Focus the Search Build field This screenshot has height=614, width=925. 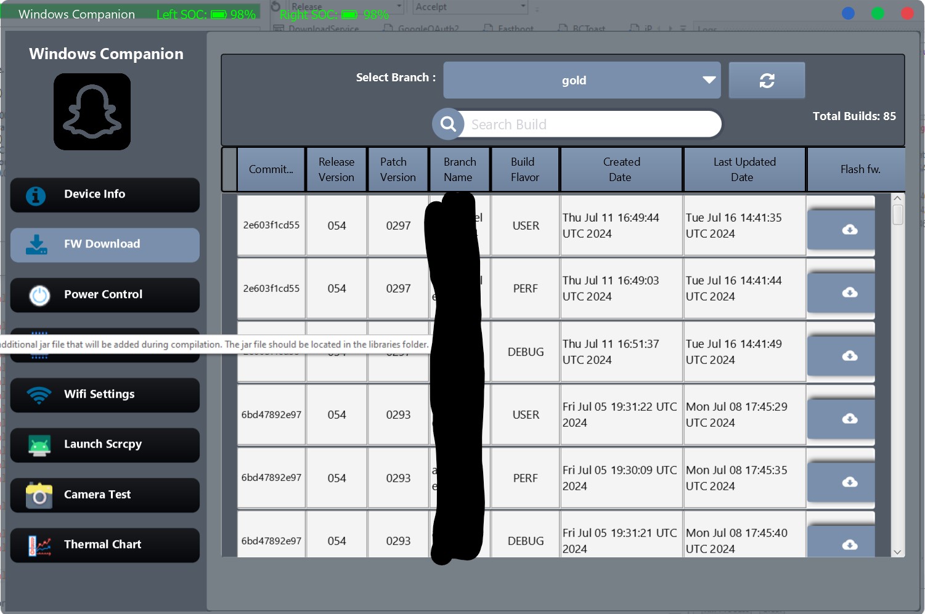pyautogui.click(x=592, y=124)
